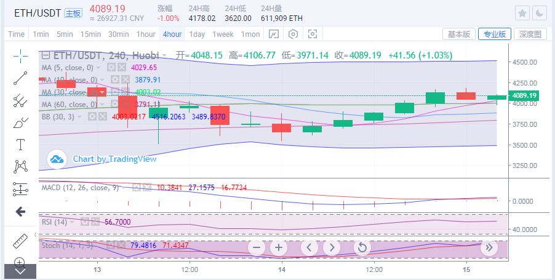Switch to 专业版 professional chart
555x280 pixels.
tap(495, 34)
